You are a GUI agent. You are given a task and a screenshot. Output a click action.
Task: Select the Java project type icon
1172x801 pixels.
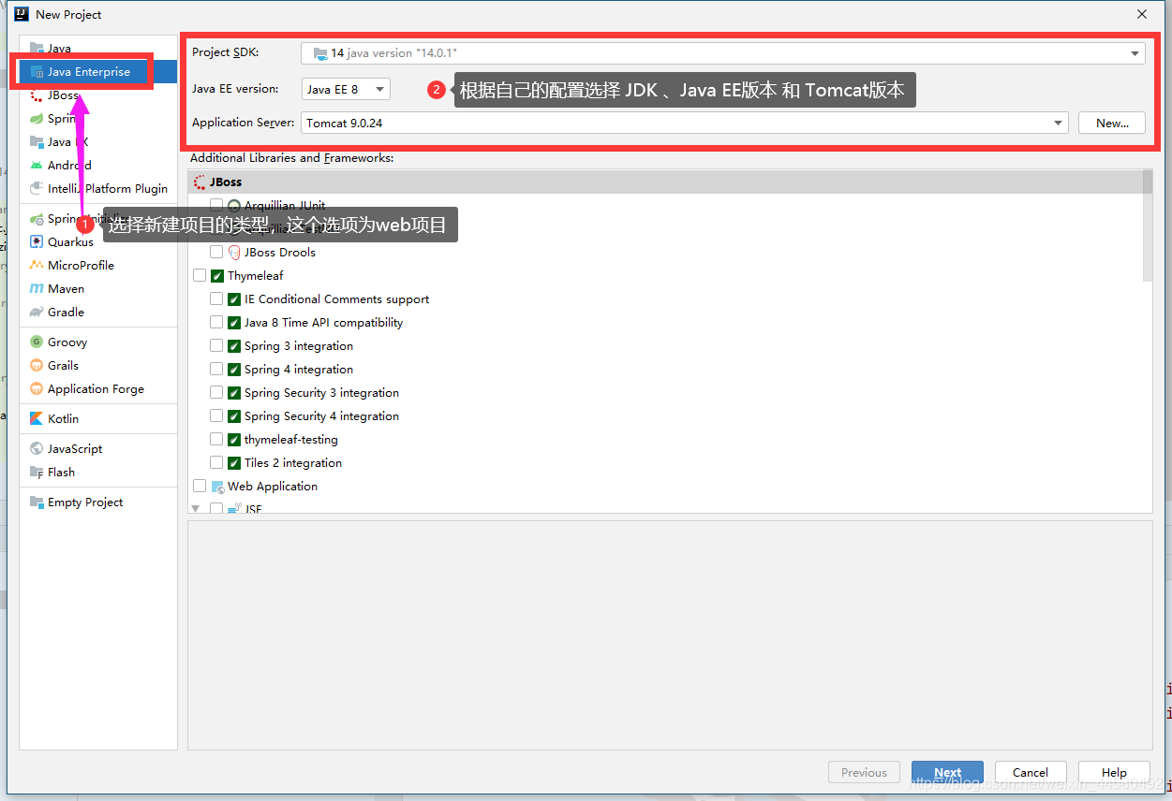(x=37, y=49)
